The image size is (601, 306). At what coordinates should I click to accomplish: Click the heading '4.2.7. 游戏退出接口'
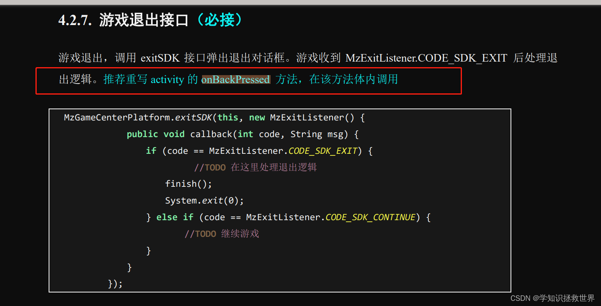click(x=124, y=19)
